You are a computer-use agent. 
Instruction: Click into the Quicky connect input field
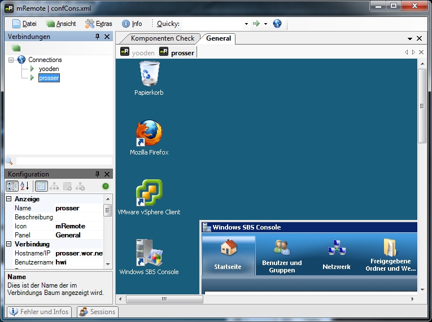(212, 24)
